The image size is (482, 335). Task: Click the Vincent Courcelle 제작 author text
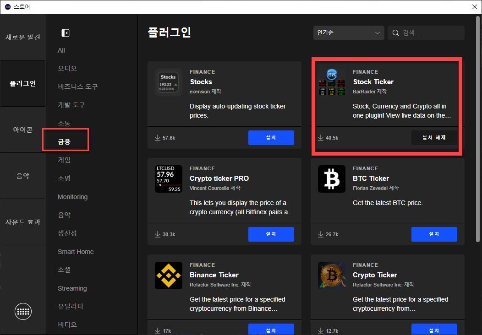(x=215, y=188)
